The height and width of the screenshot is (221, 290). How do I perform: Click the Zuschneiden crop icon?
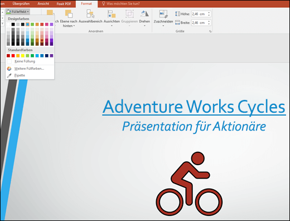click(163, 14)
